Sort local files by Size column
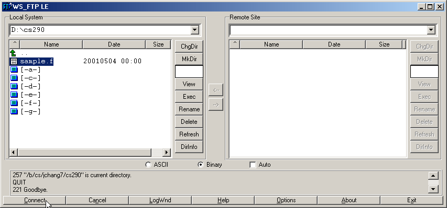This screenshot has height=208, width=447. pyautogui.click(x=158, y=44)
